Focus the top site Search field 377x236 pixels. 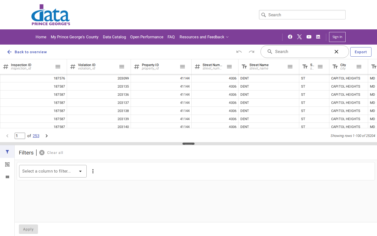click(302, 15)
